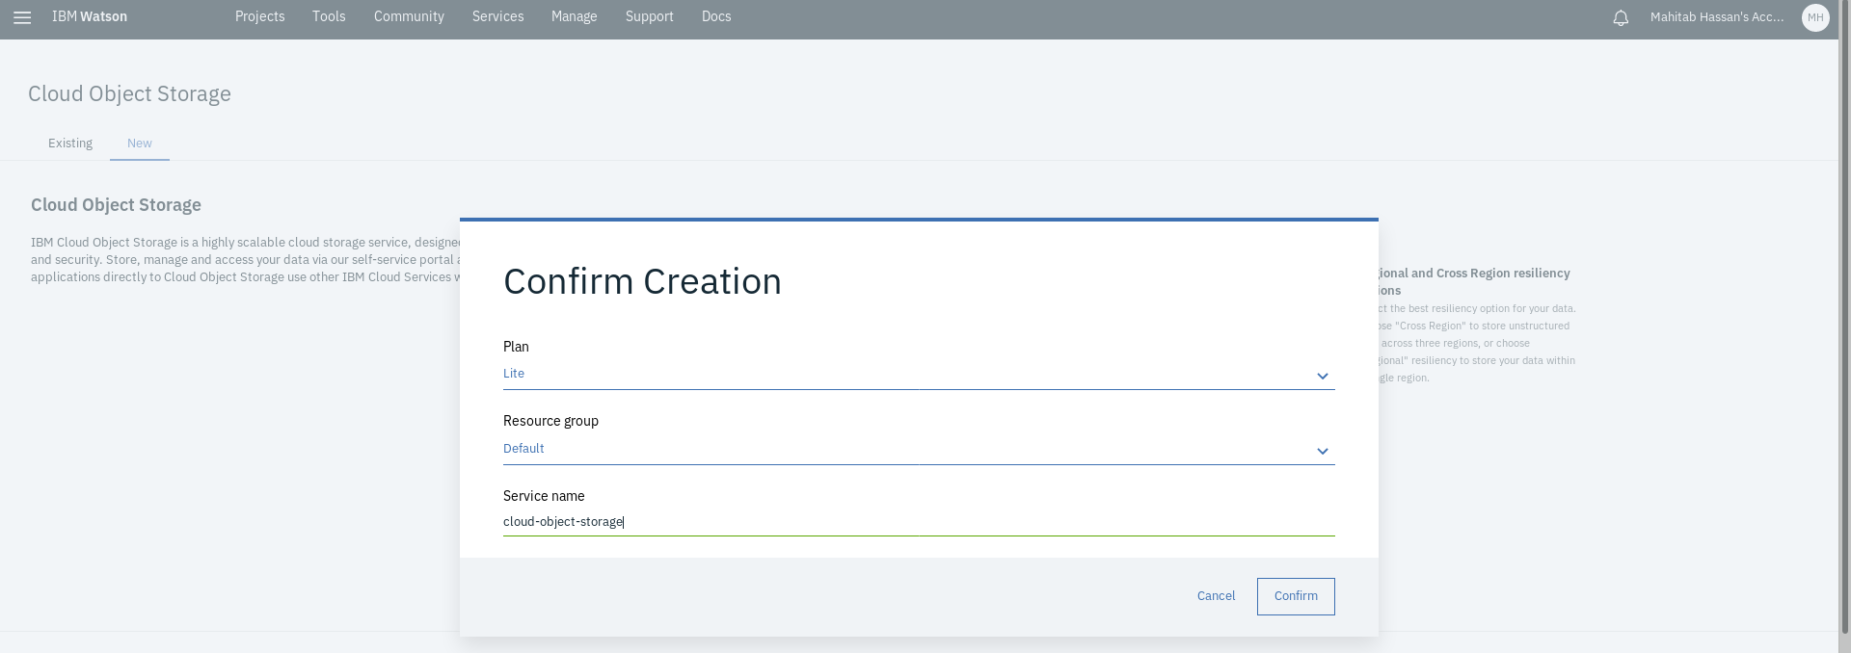
Task: Click the Plan label
Action: 516,347
